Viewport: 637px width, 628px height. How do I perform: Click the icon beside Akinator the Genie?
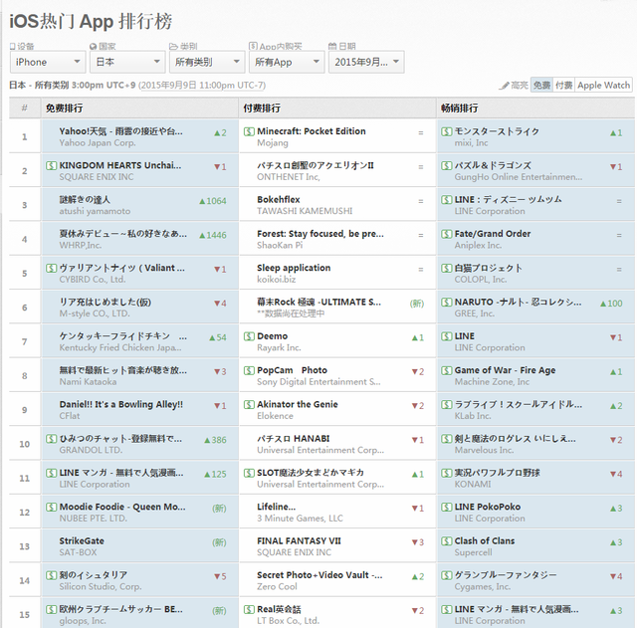tap(249, 404)
